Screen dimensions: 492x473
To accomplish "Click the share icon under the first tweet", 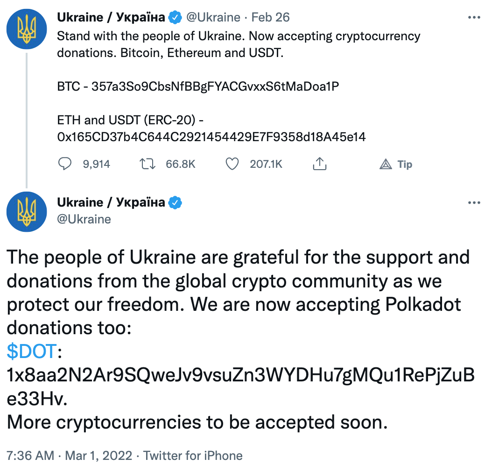I will pos(318,164).
